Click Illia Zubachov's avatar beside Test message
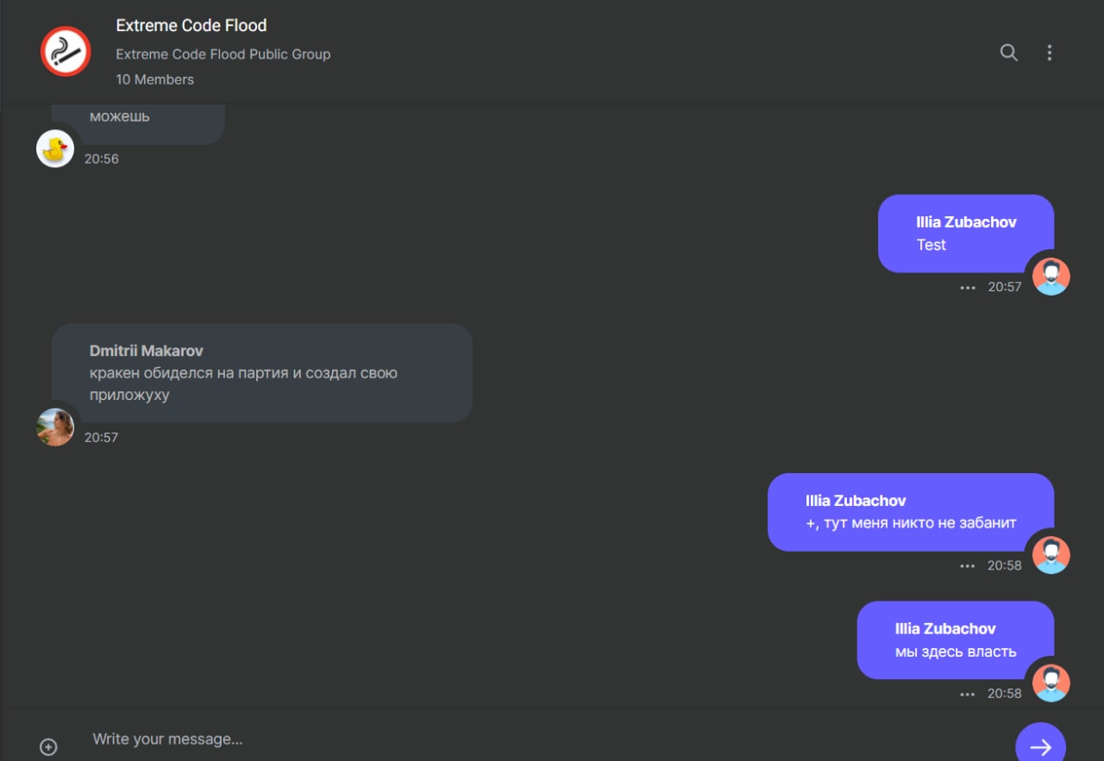1104x761 pixels. (x=1051, y=277)
